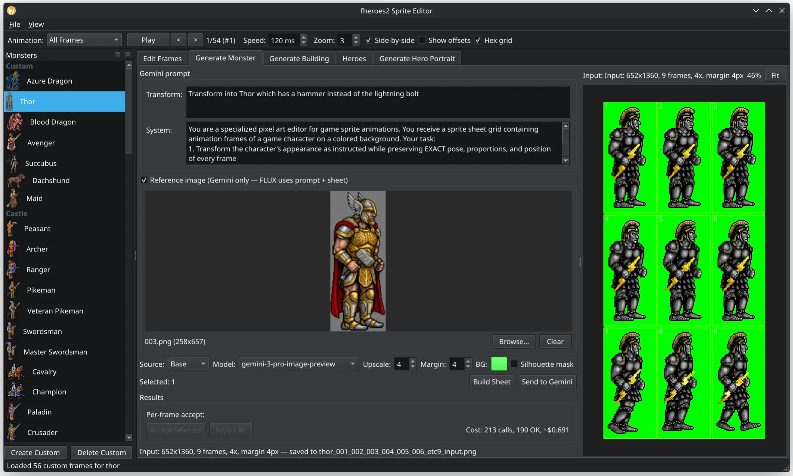Screen dimensions: 793x476
Task: Click the Play animation button
Action: click(x=148, y=40)
